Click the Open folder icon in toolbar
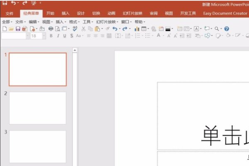The width and height of the screenshot is (249, 166). [11, 29]
